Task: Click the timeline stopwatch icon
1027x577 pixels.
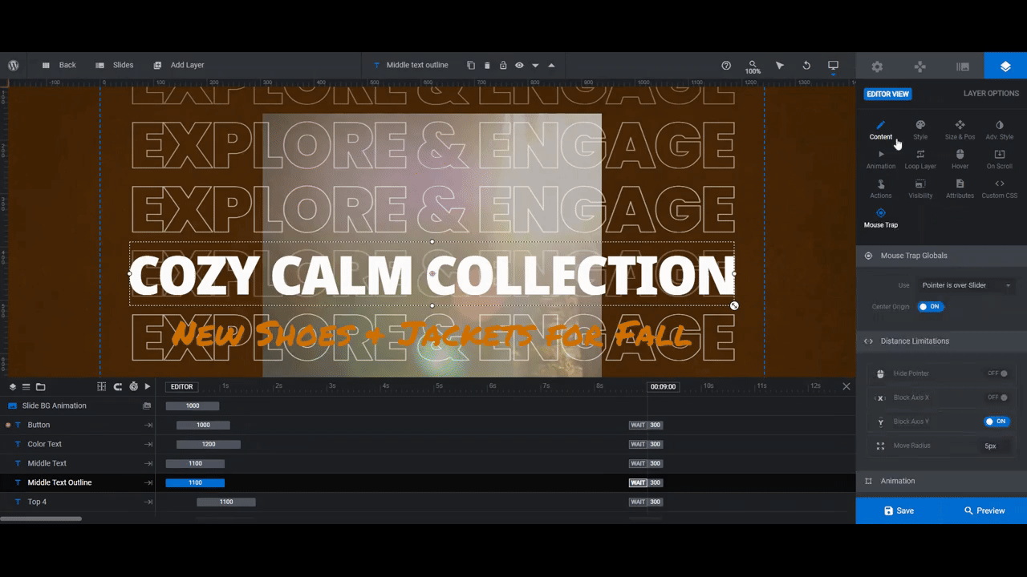Action: pos(133,386)
